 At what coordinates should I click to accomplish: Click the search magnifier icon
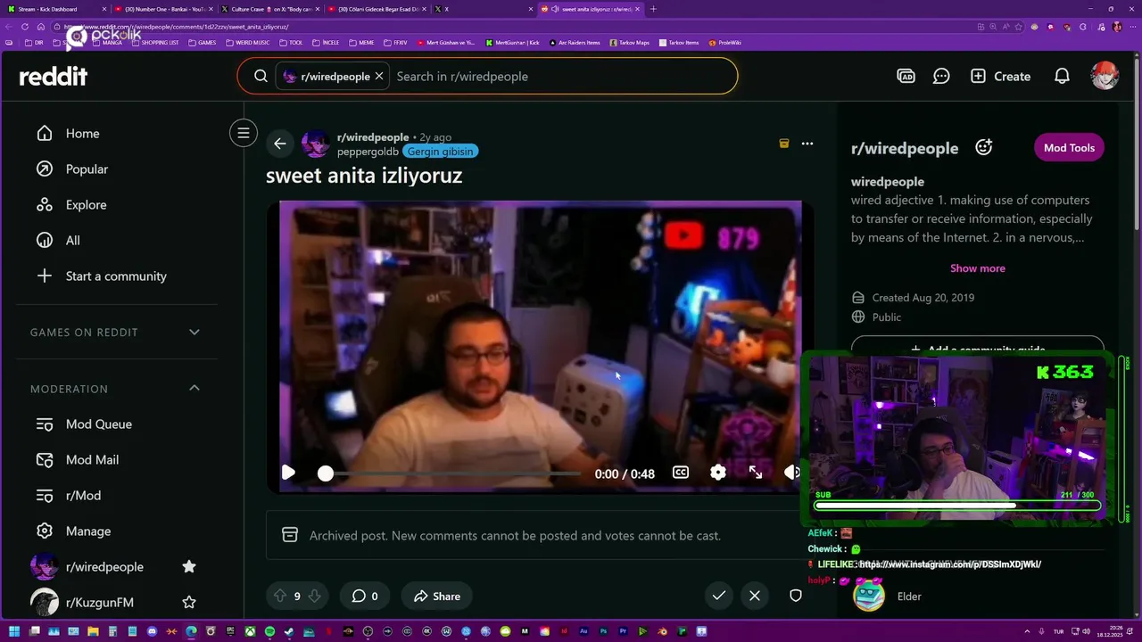261,77
